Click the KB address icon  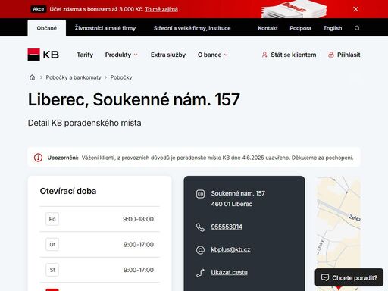(x=200, y=194)
